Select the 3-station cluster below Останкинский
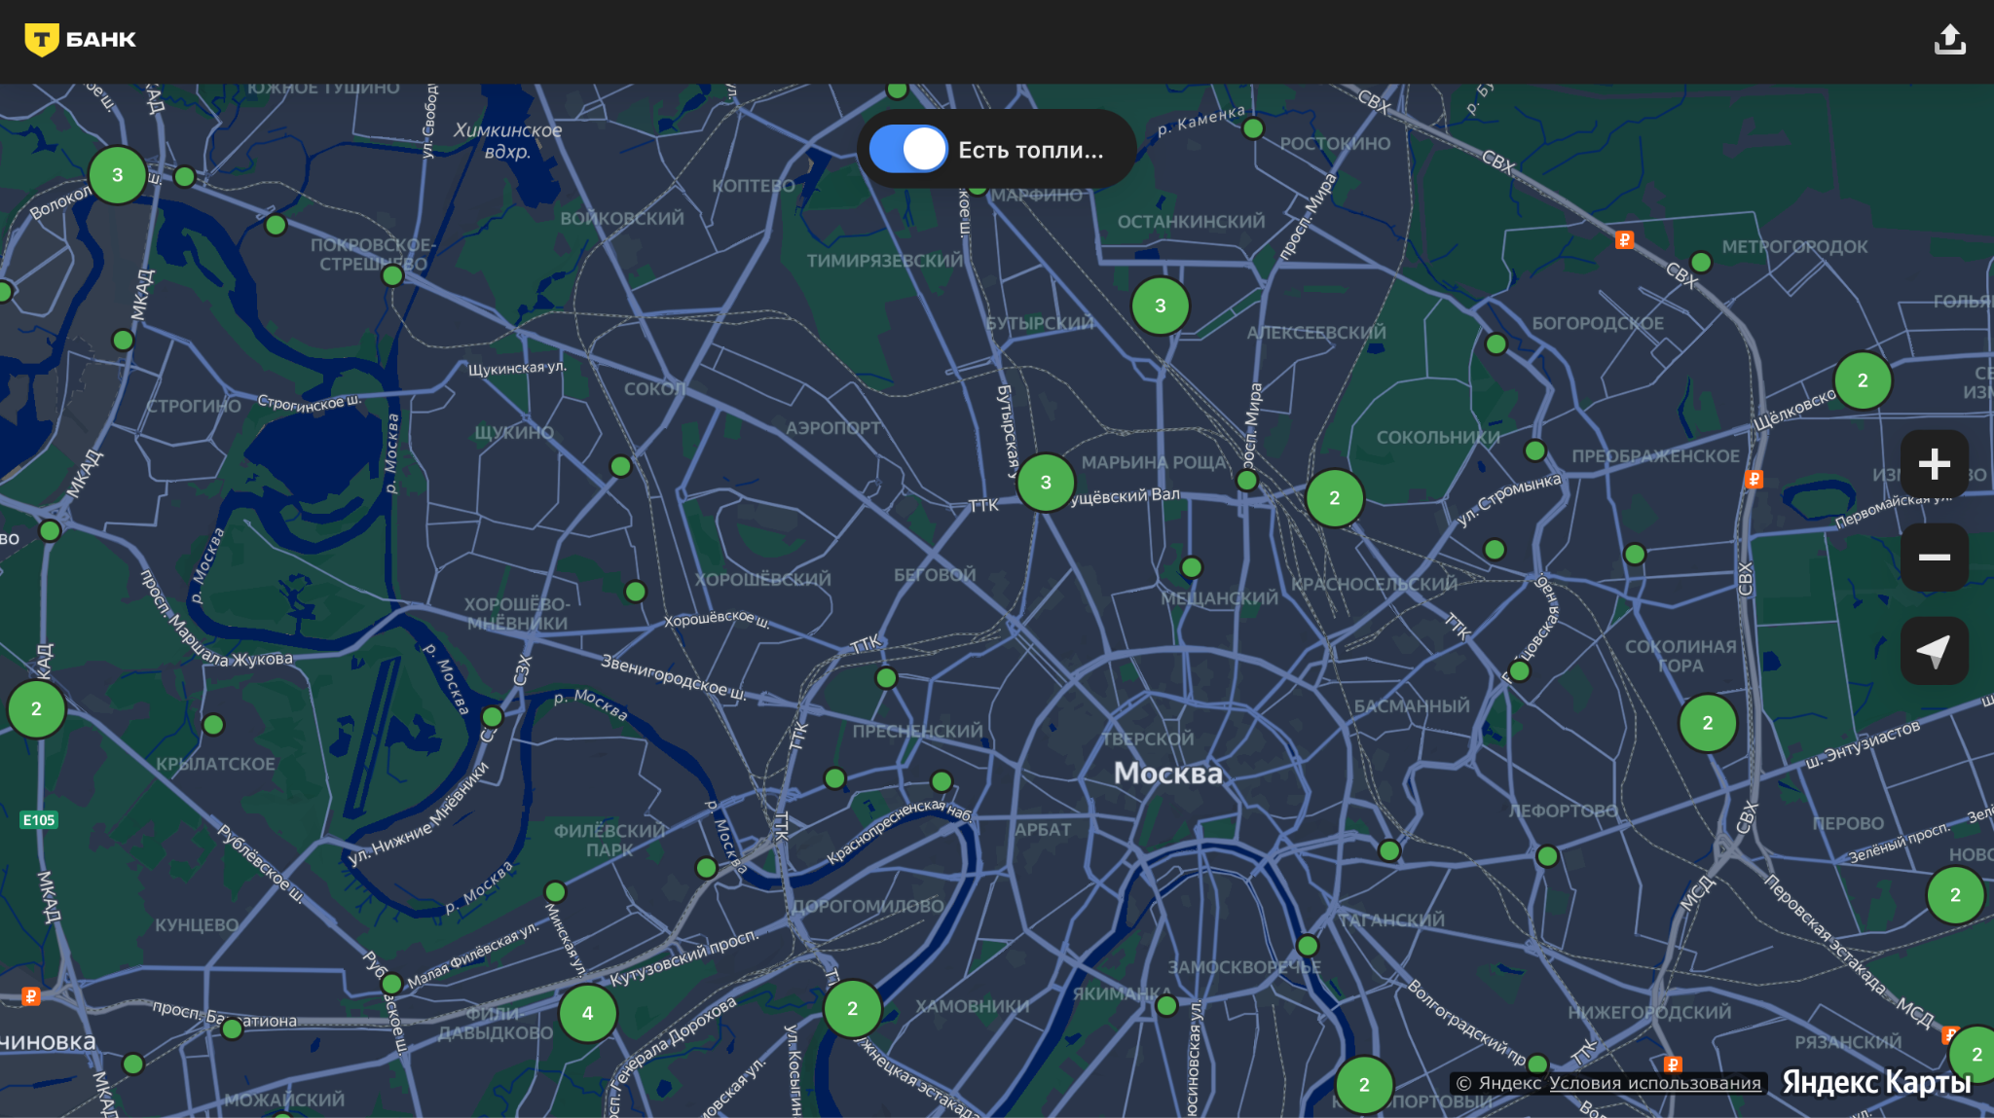This screenshot has height=1118, width=1994. (x=1160, y=306)
